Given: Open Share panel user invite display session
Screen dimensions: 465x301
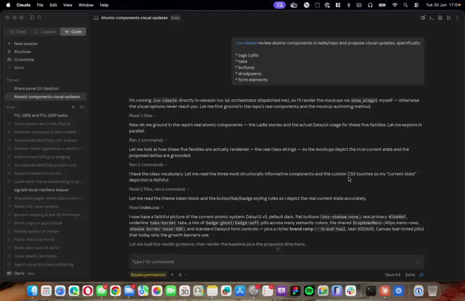Looking at the screenshot, I should (x=42, y=124).
